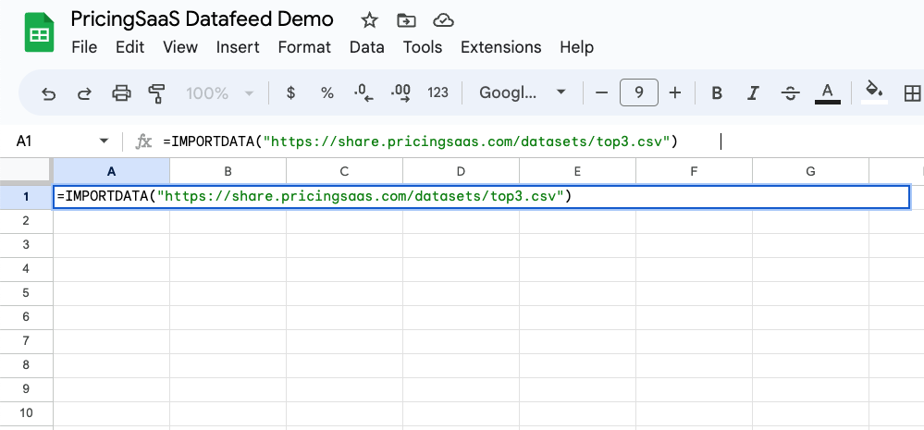Select column B header

click(x=228, y=171)
